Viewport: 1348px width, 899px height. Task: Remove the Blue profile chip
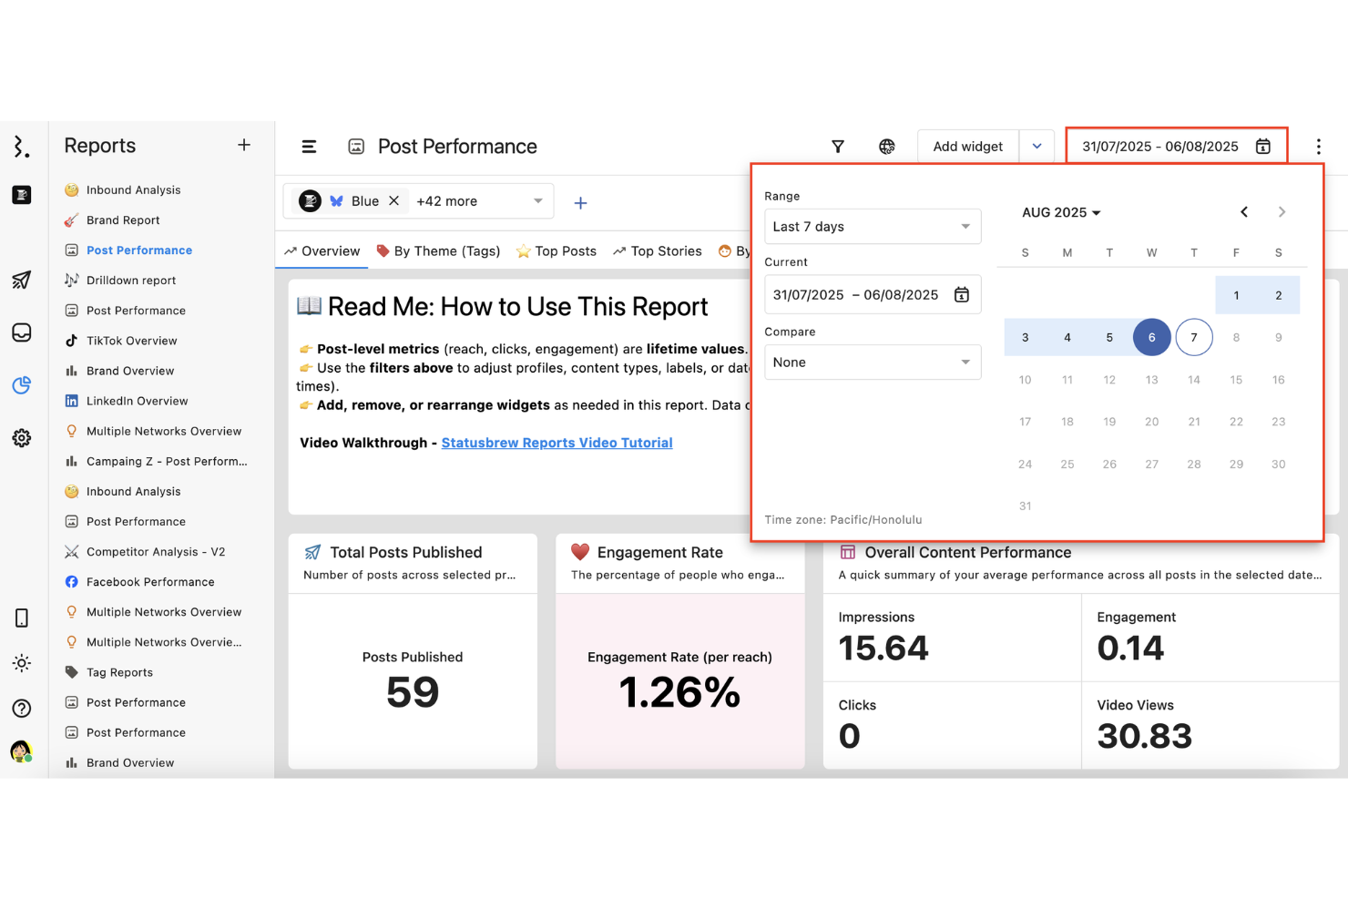(394, 201)
